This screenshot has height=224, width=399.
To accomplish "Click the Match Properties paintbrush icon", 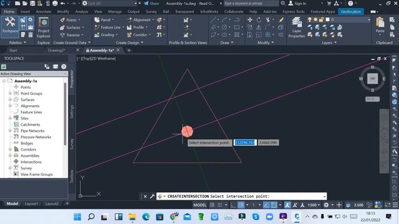I will pos(281,20).
